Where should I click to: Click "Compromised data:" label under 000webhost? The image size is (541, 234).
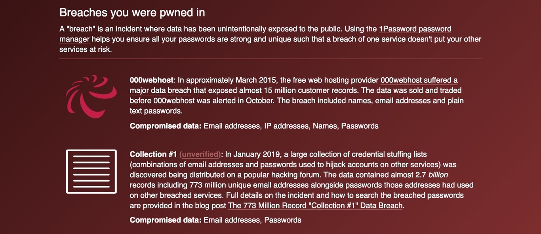(166, 126)
